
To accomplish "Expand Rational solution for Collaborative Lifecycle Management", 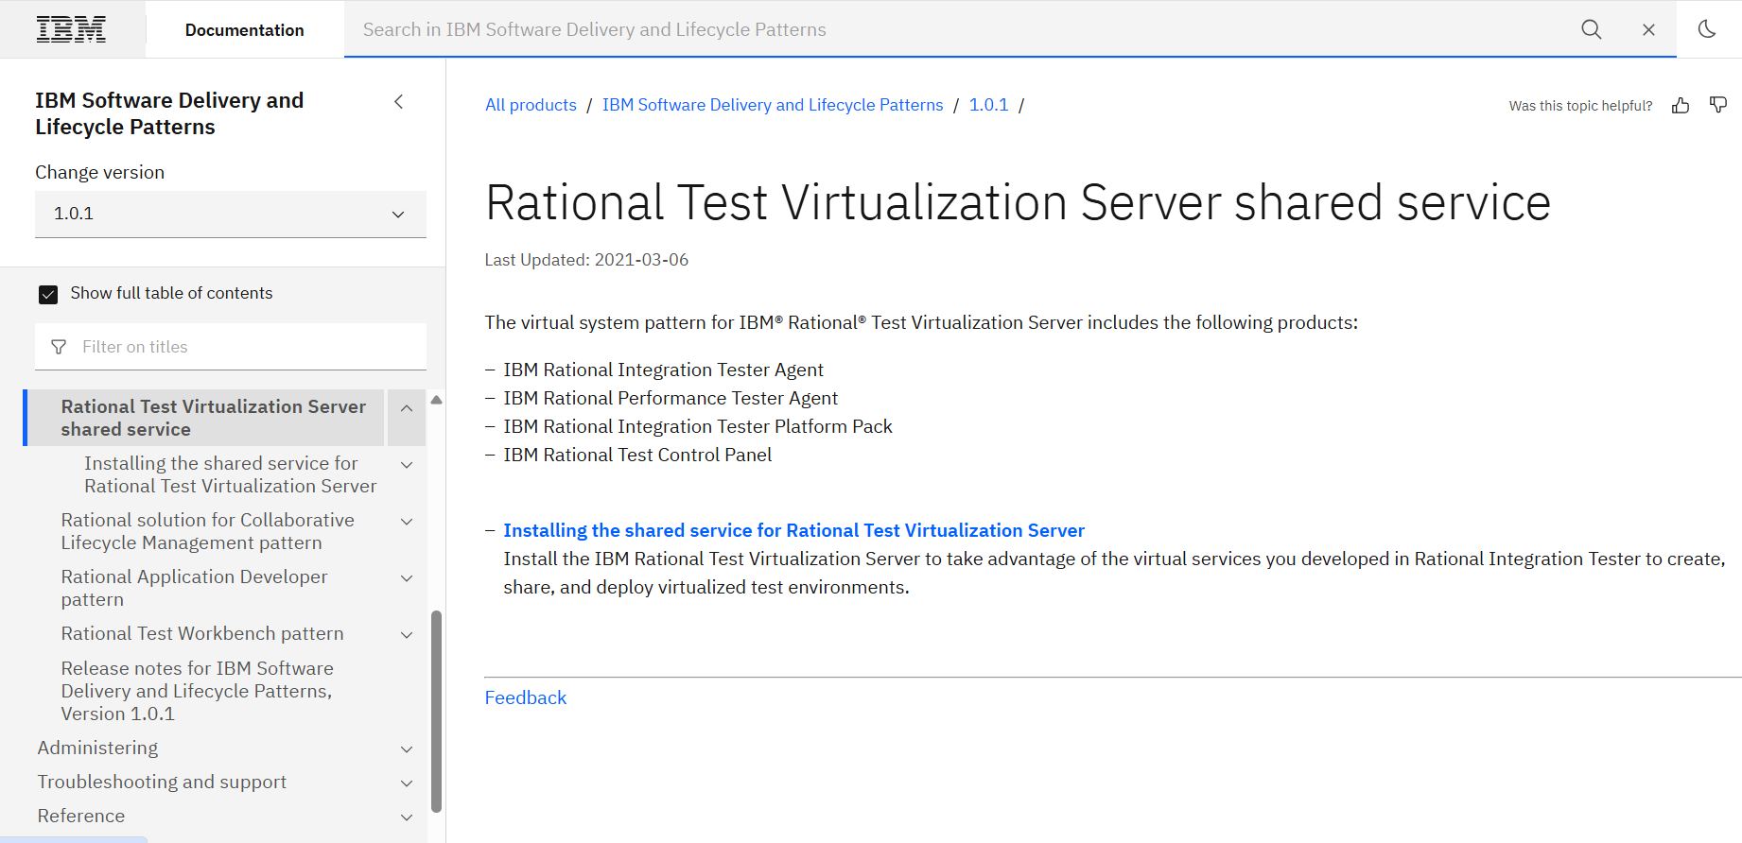I will click(x=407, y=522).
